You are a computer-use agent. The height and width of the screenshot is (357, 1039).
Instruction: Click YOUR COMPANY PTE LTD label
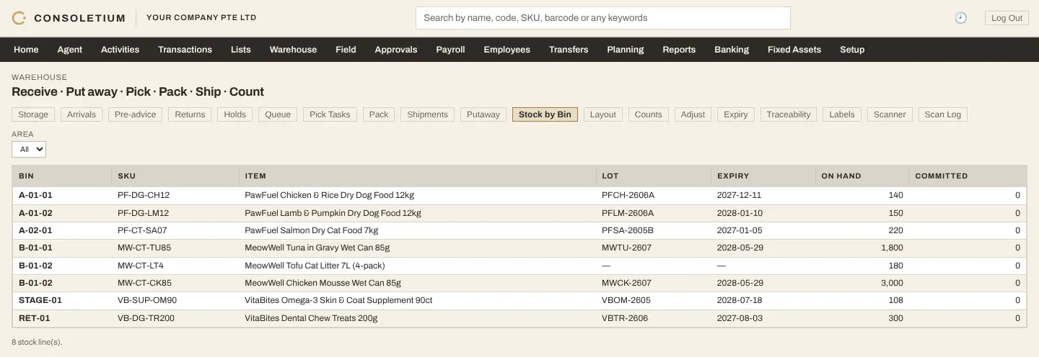[201, 18]
